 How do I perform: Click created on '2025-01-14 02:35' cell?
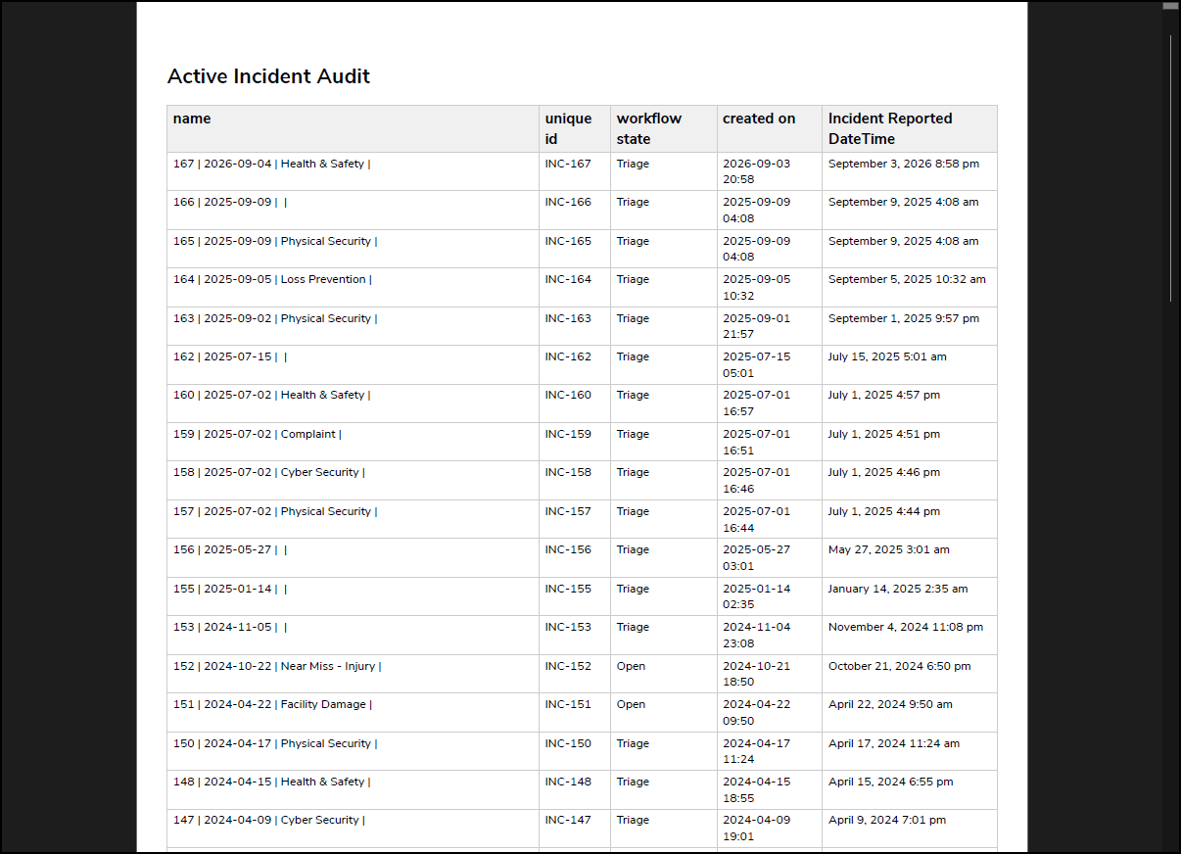point(770,596)
